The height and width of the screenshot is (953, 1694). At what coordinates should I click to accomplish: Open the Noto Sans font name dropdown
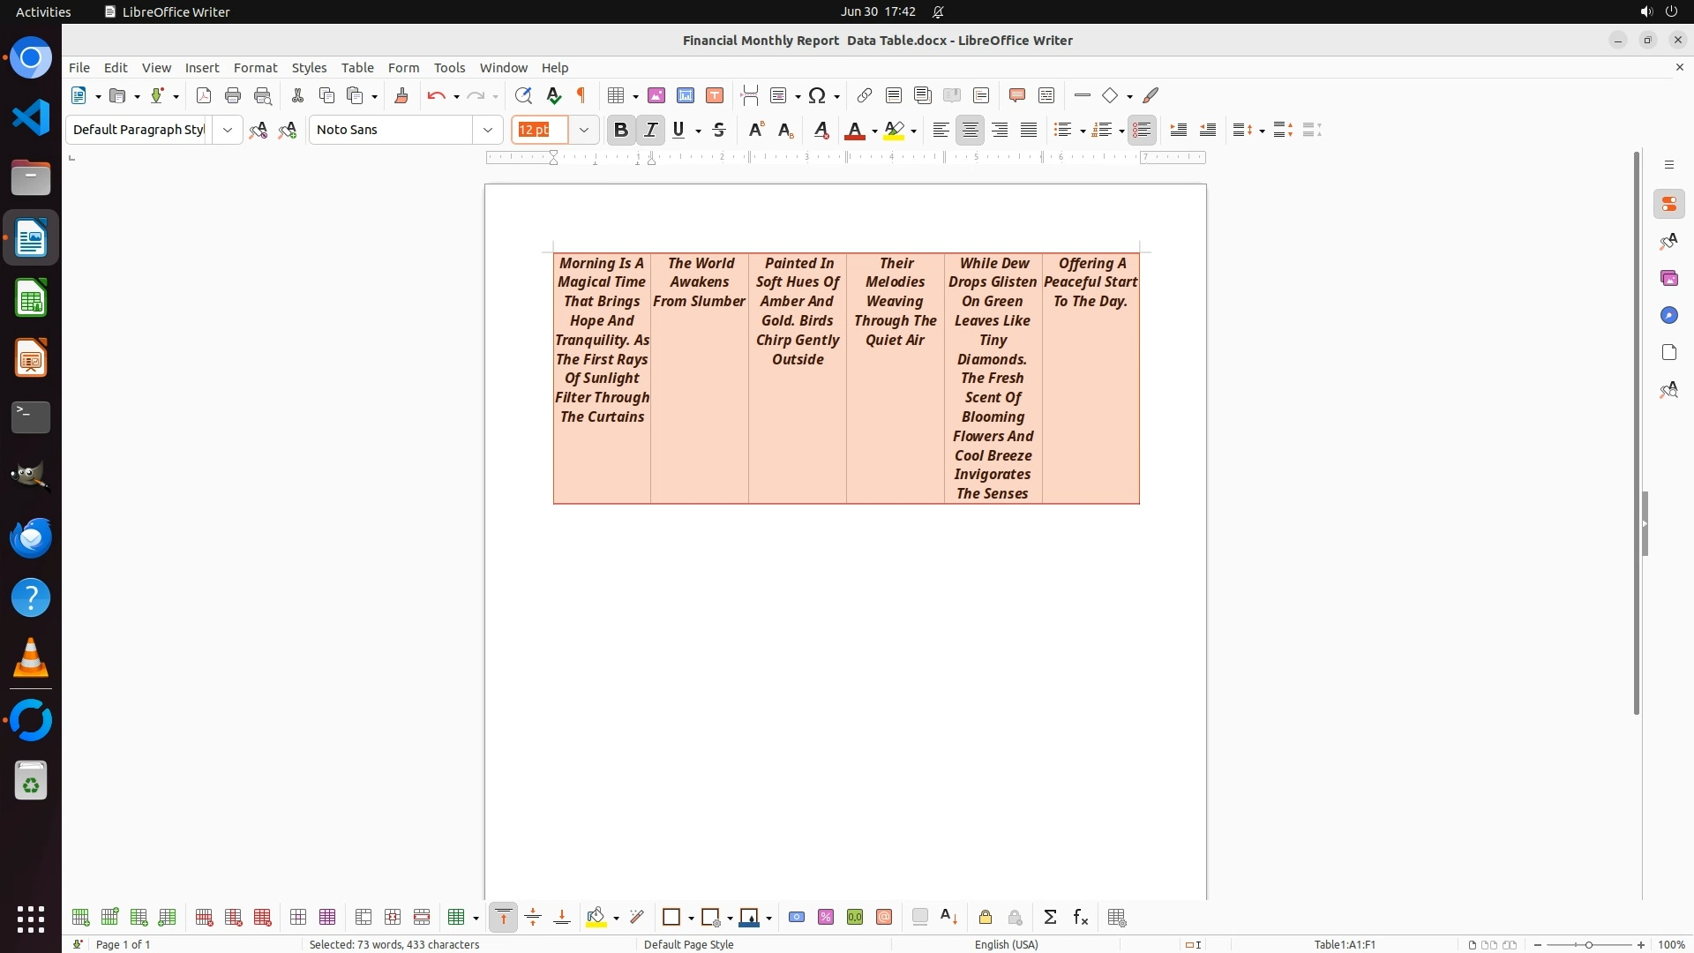(487, 130)
